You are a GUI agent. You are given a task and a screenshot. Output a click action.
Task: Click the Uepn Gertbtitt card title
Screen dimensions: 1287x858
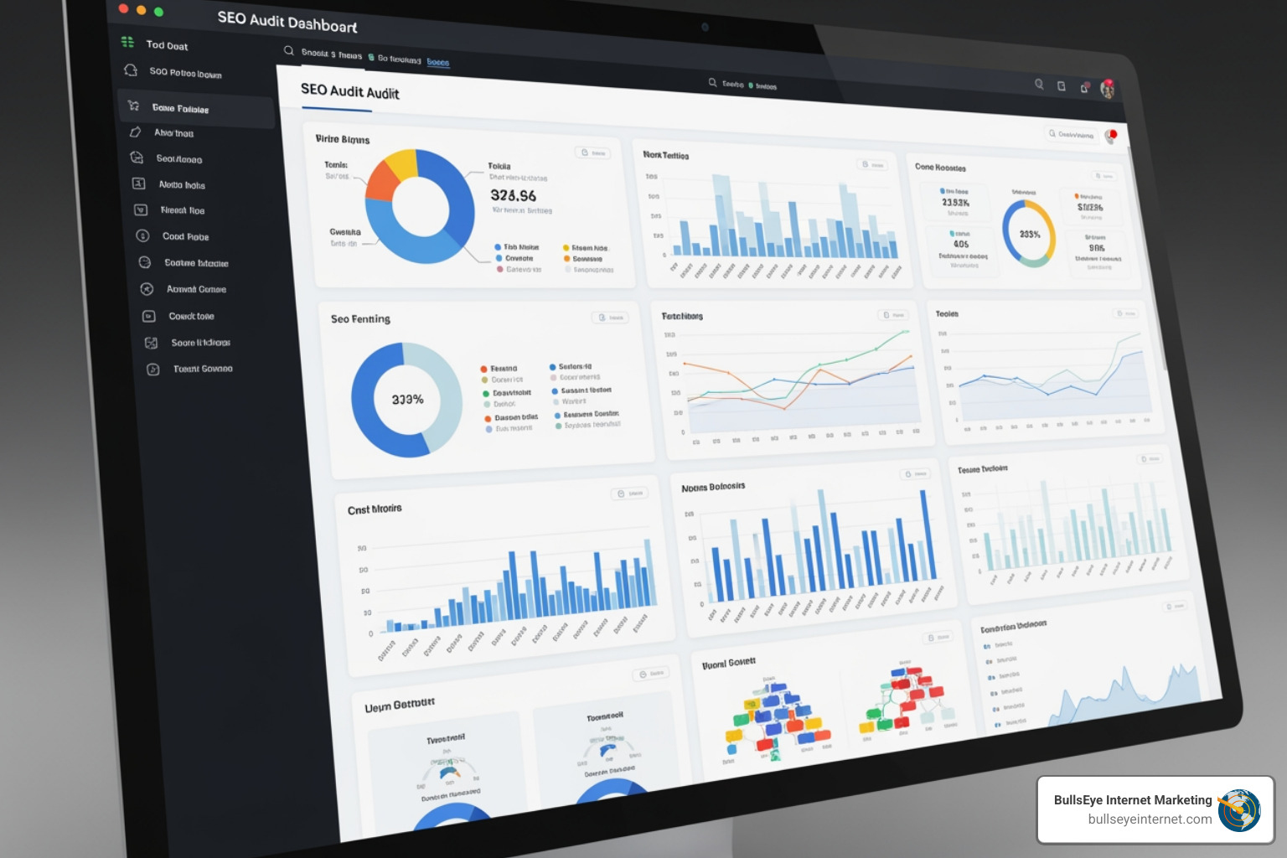click(400, 706)
